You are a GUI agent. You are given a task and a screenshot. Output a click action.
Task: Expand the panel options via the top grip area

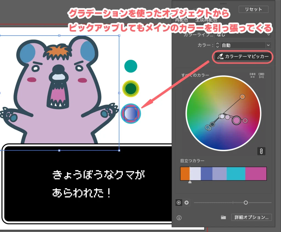point(223,4)
